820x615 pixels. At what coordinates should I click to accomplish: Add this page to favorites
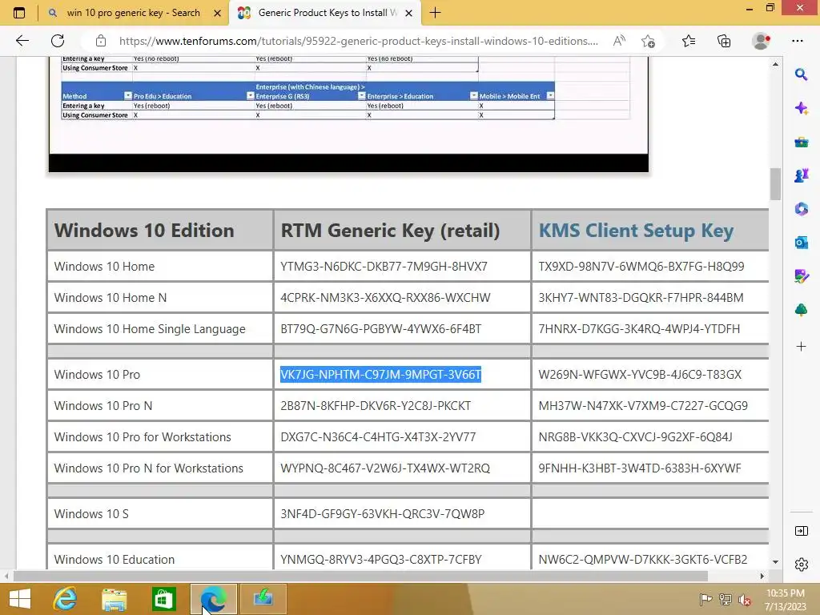(648, 41)
